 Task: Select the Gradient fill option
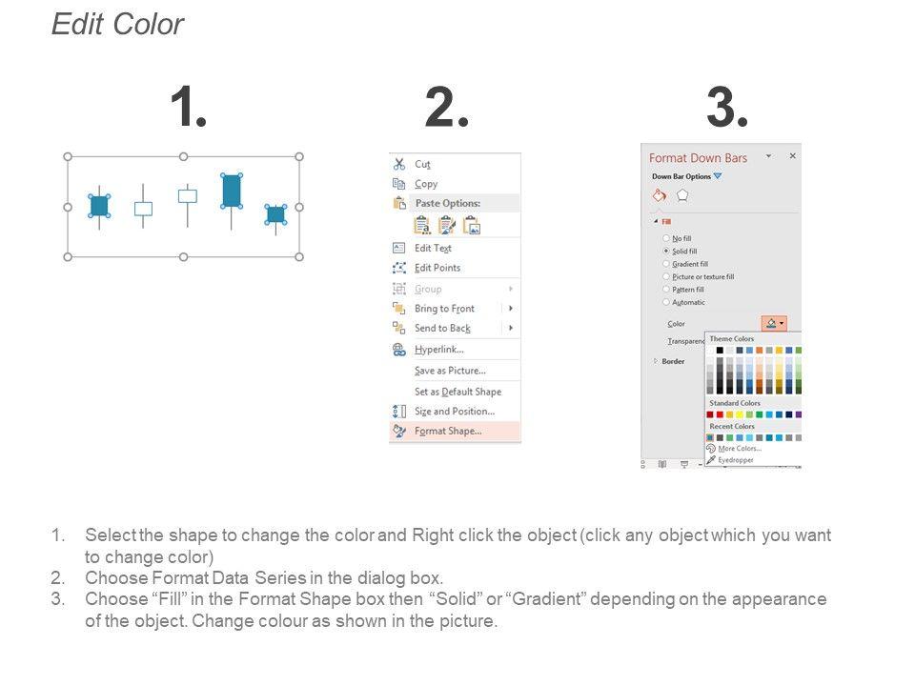tap(665, 264)
